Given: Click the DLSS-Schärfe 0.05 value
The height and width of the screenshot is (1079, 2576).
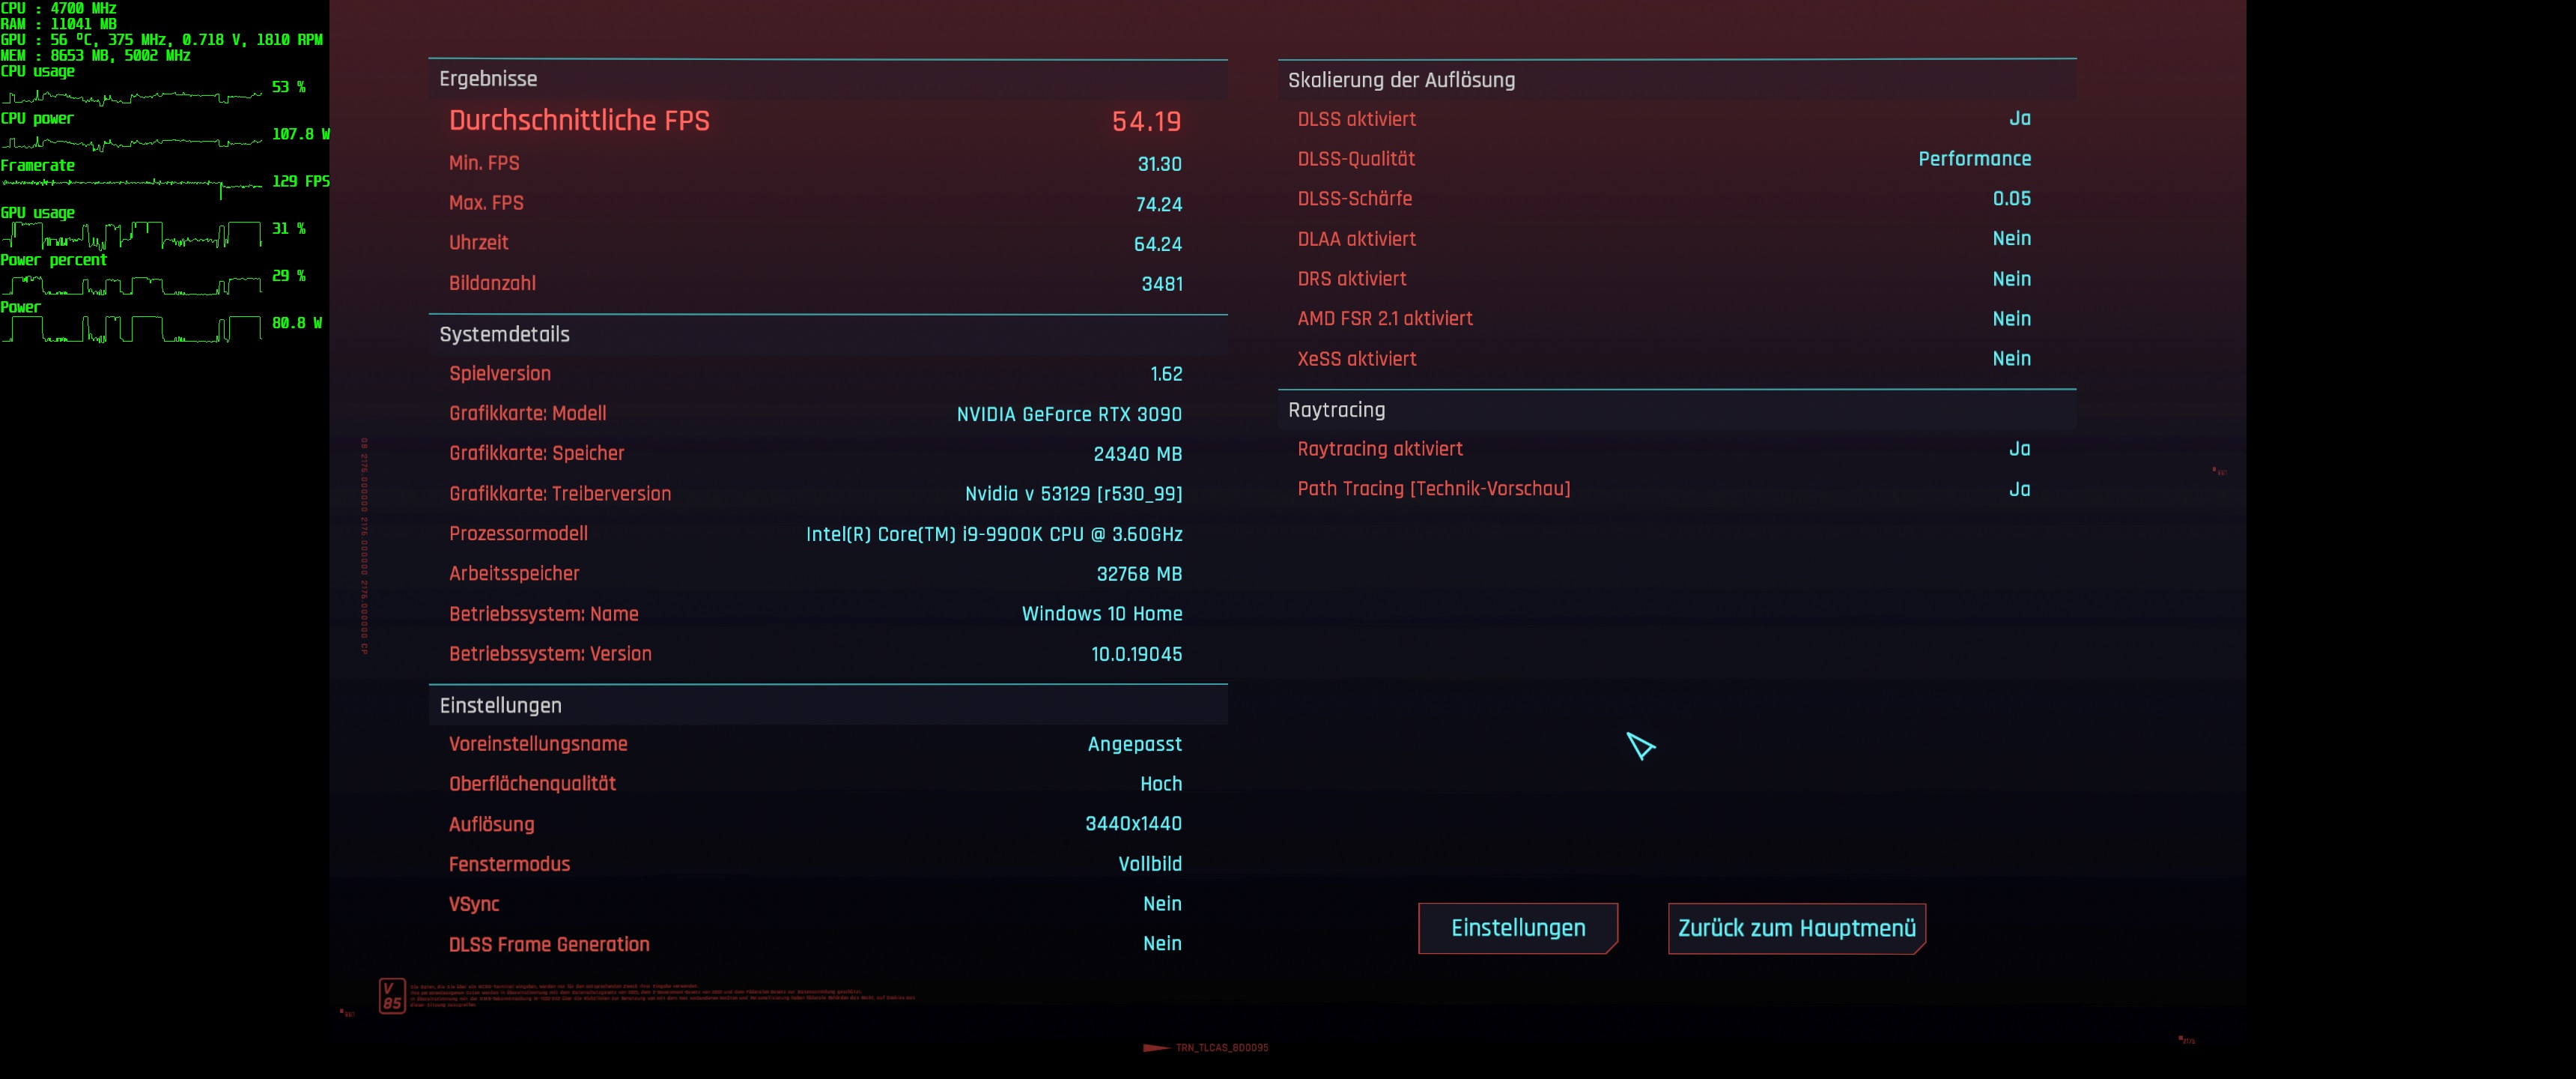Looking at the screenshot, I should tap(2011, 198).
